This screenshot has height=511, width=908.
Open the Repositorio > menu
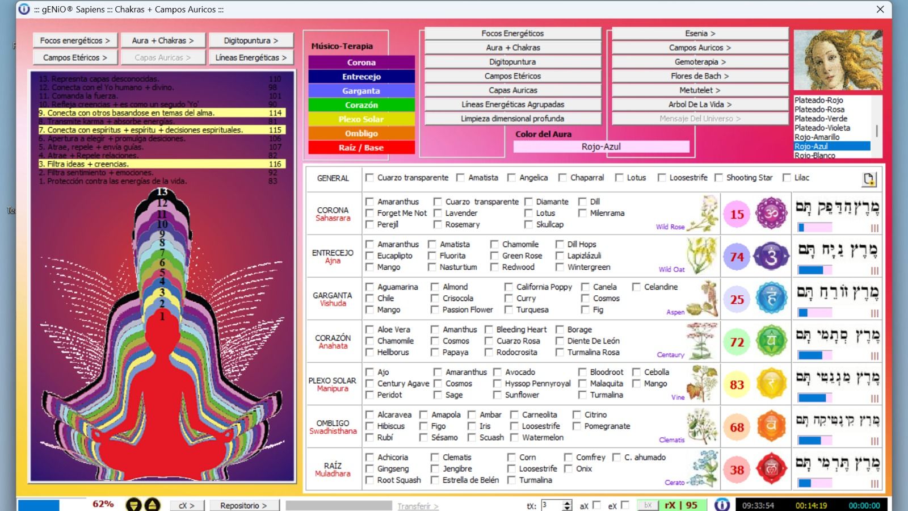coord(244,505)
